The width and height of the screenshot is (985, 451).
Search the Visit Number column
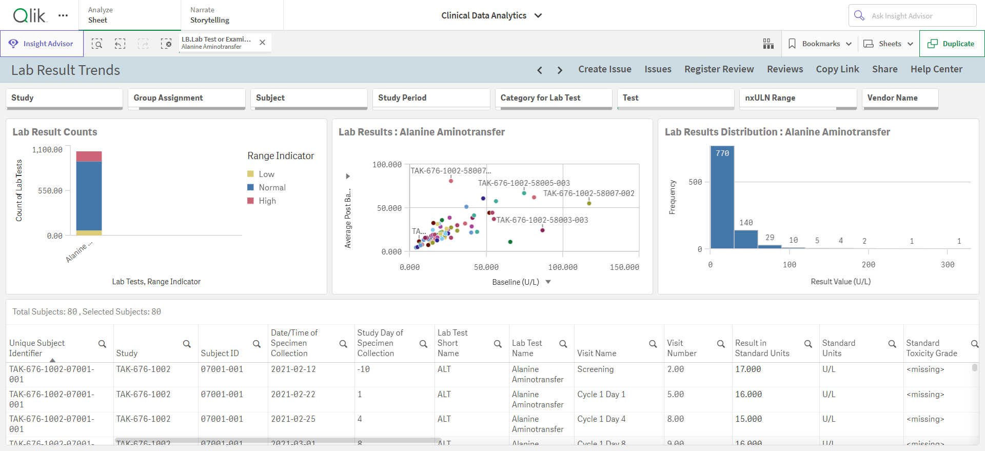(x=721, y=344)
